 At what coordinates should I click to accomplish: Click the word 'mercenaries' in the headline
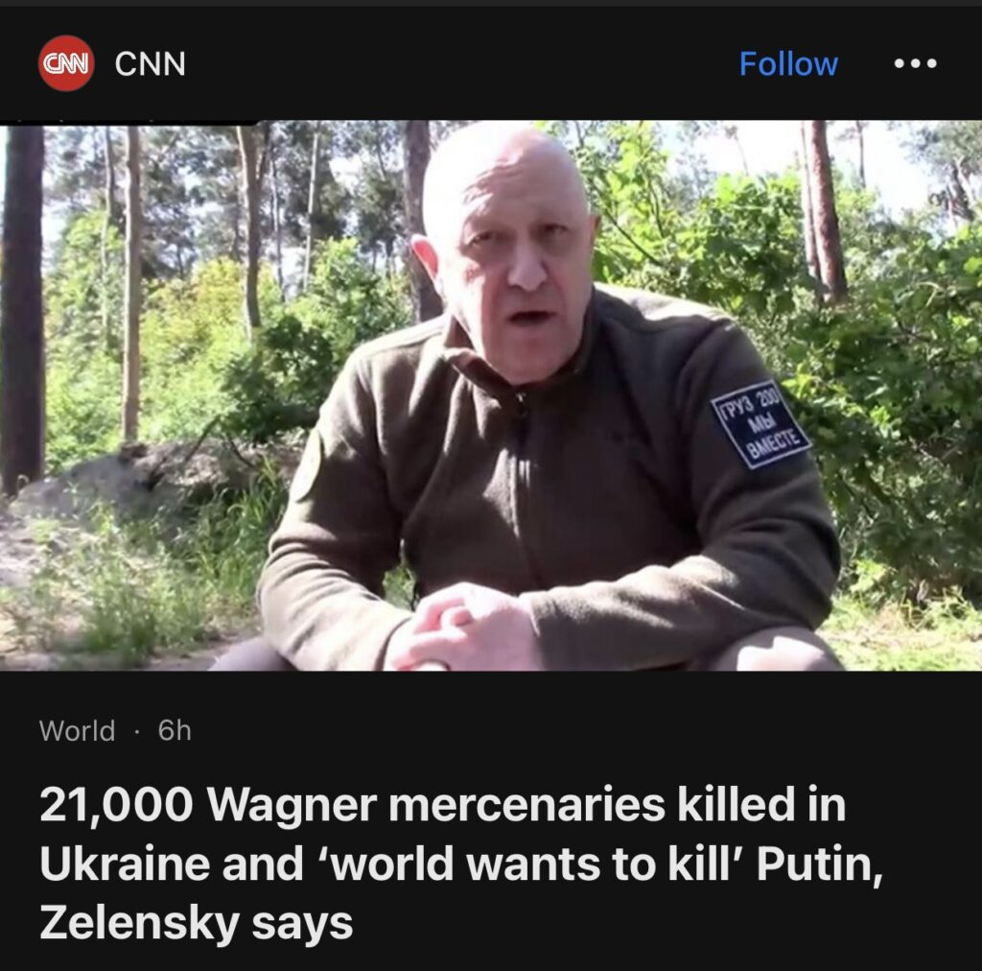[526, 805]
